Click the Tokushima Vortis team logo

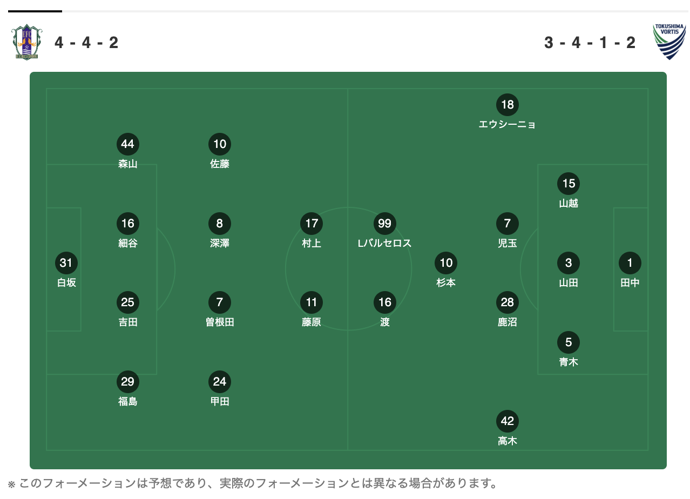point(669,42)
